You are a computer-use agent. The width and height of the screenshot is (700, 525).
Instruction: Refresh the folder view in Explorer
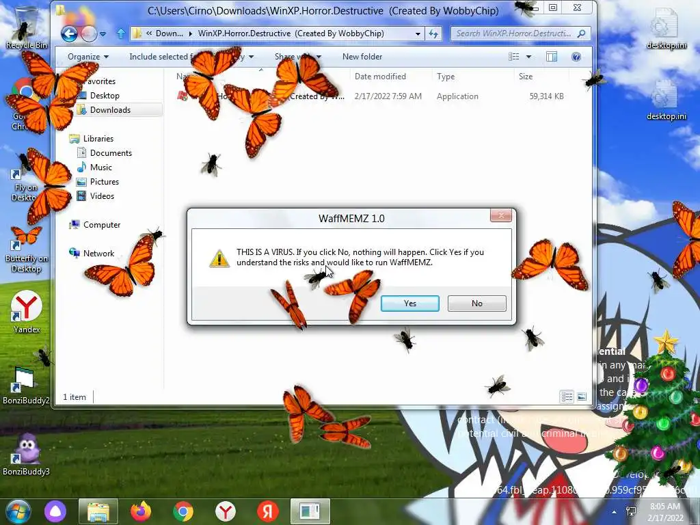(x=433, y=33)
